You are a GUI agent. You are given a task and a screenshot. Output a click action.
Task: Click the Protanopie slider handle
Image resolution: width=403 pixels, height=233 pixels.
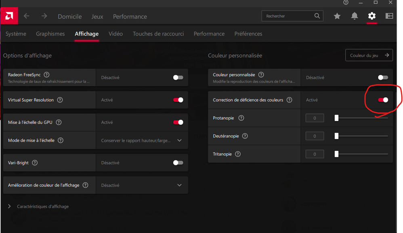coord(336,118)
